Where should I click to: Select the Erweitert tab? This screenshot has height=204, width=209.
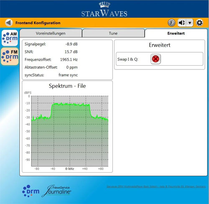176,33
